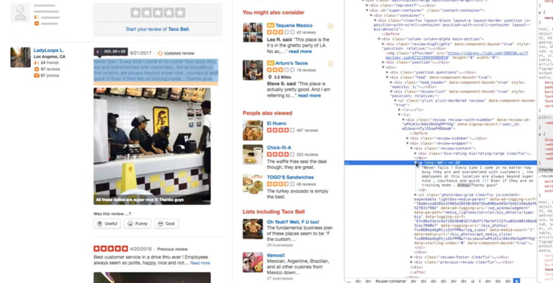Viewport: 553px width, 283px height.
Task: Expand the review-footer div node
Action: point(412,257)
